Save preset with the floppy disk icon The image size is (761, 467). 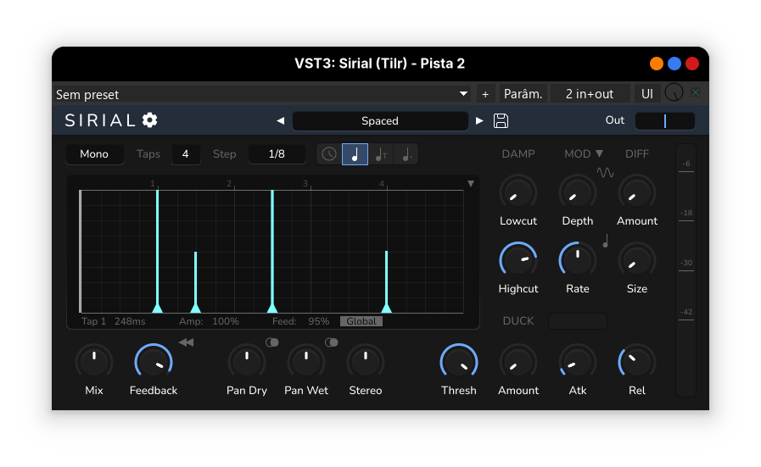tap(501, 120)
